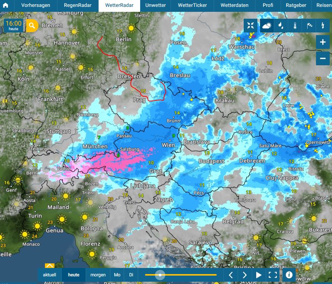
Task: Open the info icon in the bottom bar
Action: point(289,275)
